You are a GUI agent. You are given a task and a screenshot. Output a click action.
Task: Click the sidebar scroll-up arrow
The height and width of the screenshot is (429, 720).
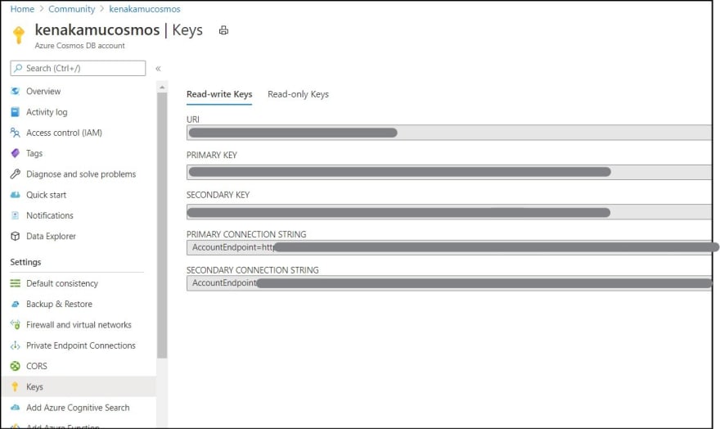pos(162,88)
